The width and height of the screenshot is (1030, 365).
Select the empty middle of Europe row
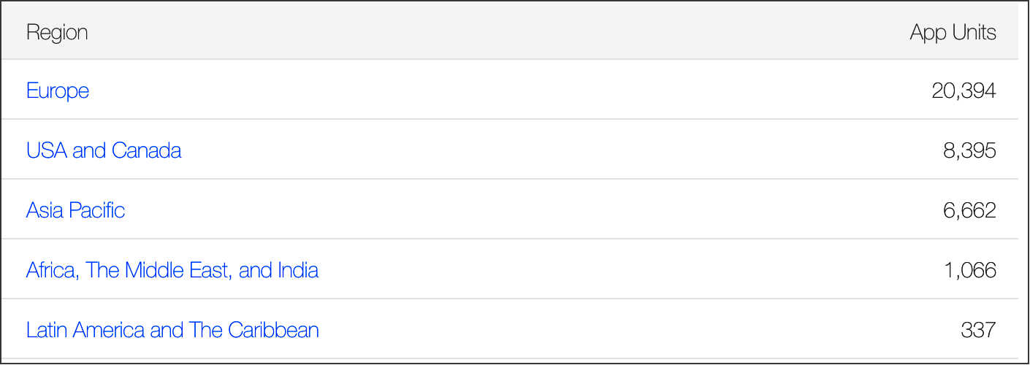point(511,91)
